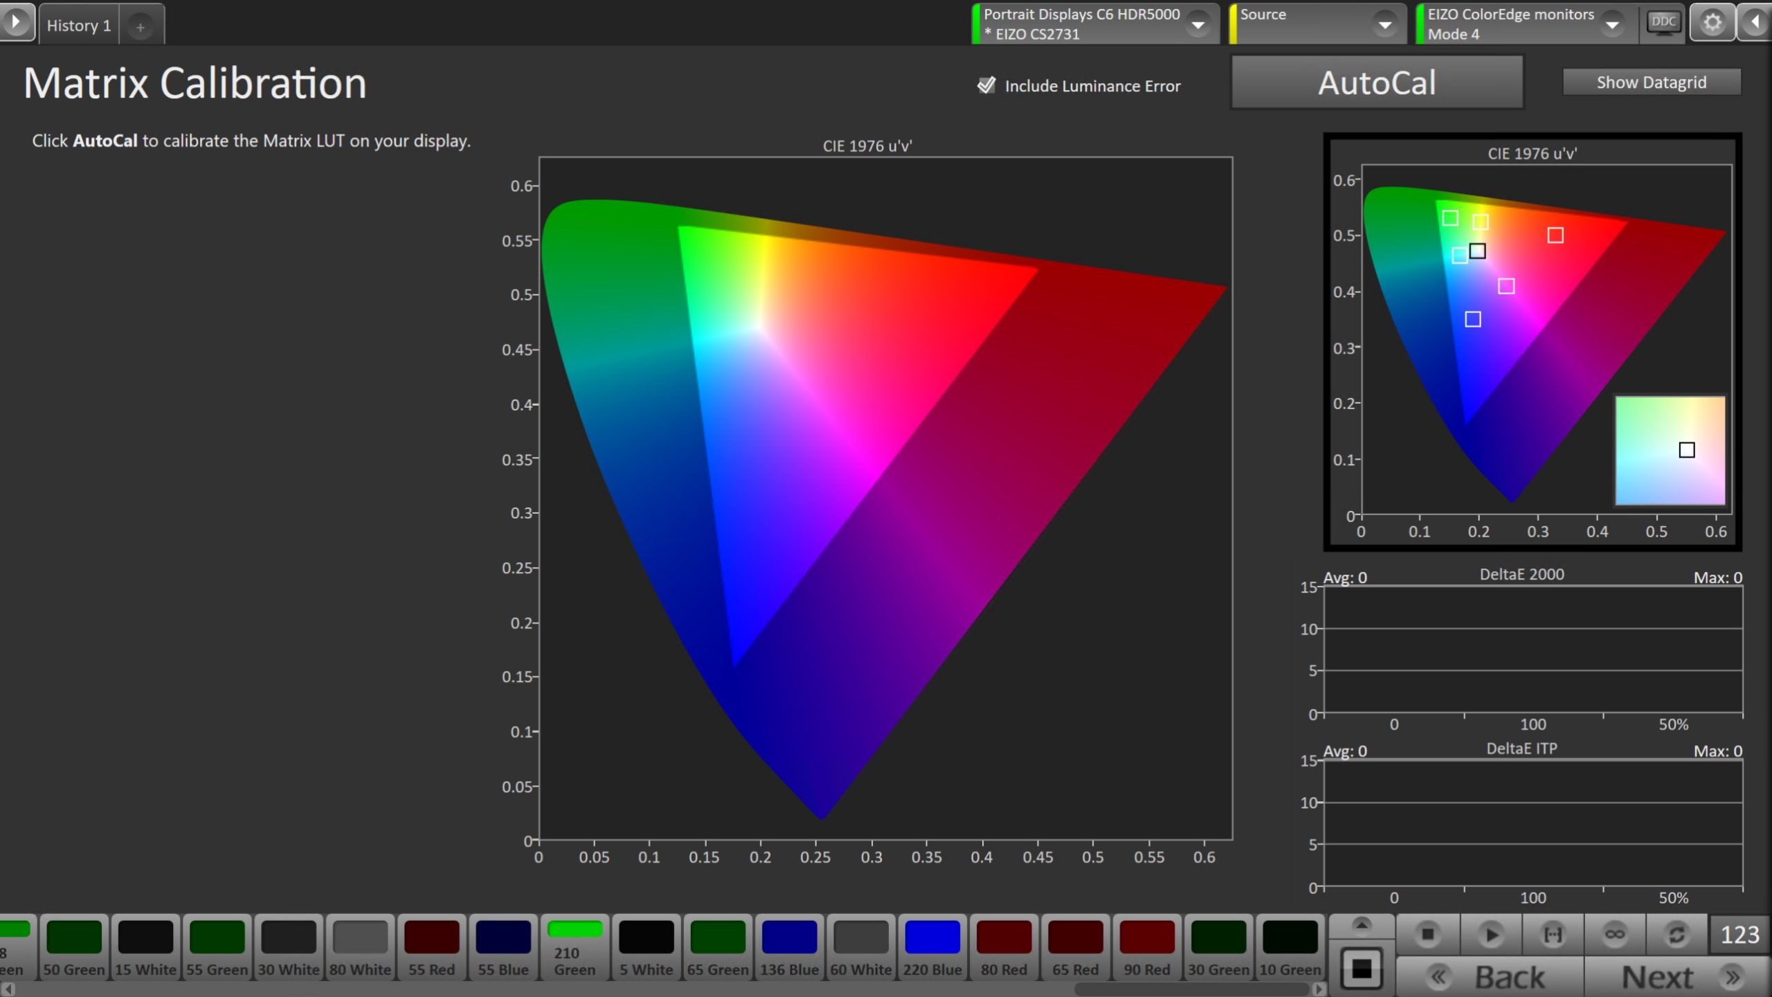Click the stop measurement icon
Image resolution: width=1772 pixels, height=997 pixels.
pos(1427,935)
